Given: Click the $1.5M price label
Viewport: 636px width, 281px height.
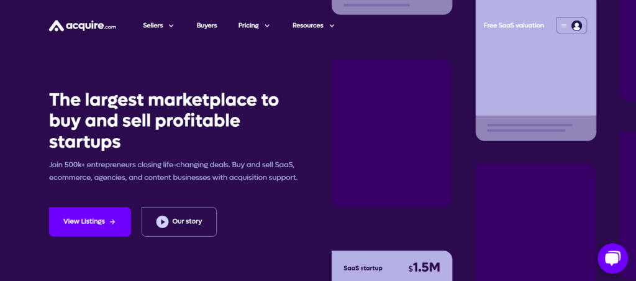Looking at the screenshot, I should (424, 268).
